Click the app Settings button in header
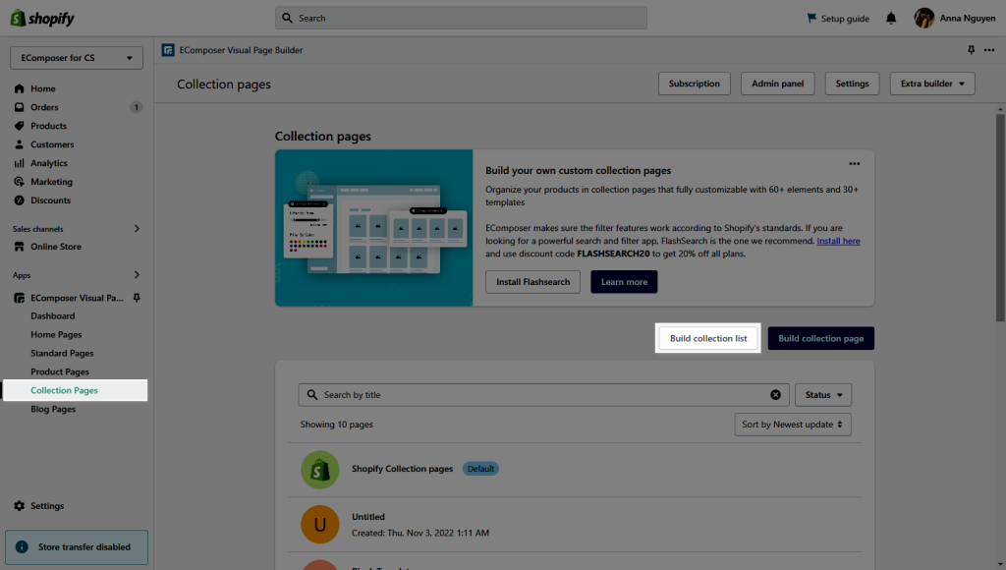This screenshot has width=1006, height=570. (x=852, y=84)
